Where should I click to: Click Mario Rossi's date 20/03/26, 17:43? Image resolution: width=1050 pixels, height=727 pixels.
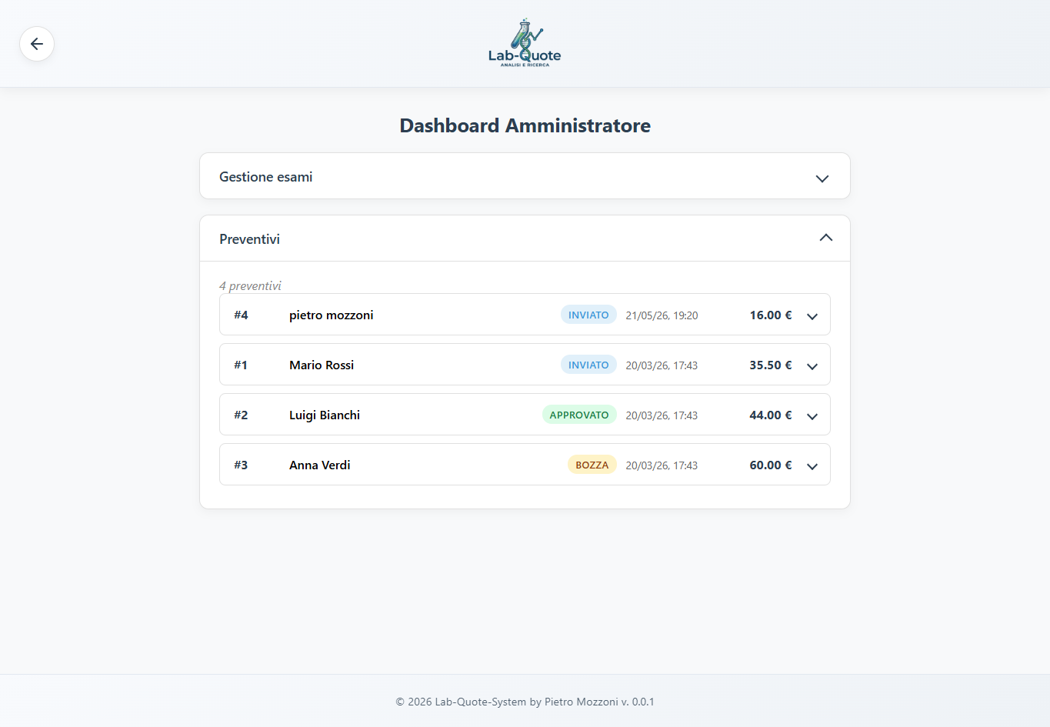coord(662,365)
